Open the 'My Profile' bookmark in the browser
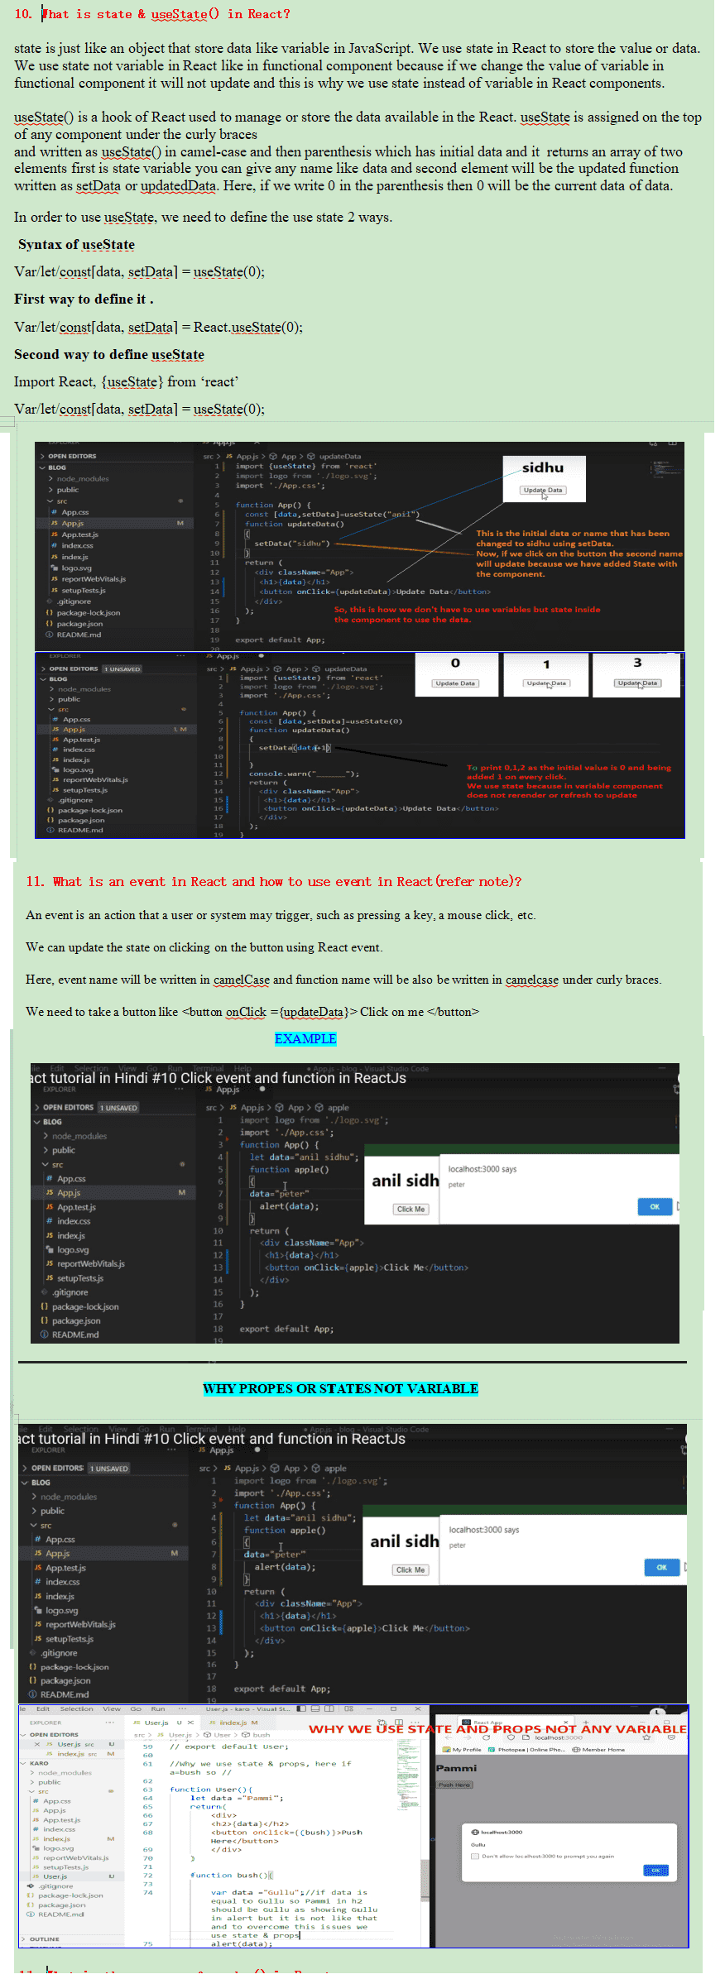Viewport: 725px width, 1979px height. [x=462, y=1749]
